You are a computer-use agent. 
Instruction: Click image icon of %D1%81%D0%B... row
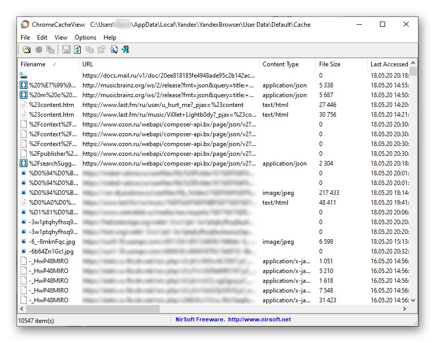coord(24,212)
